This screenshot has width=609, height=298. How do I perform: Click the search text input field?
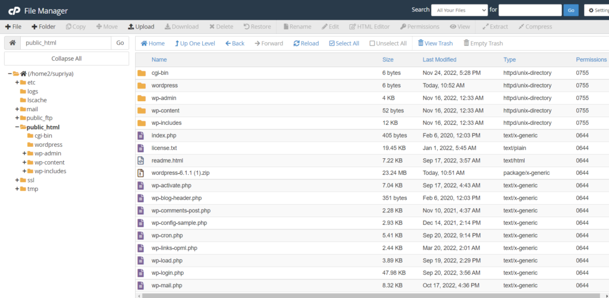(x=530, y=10)
